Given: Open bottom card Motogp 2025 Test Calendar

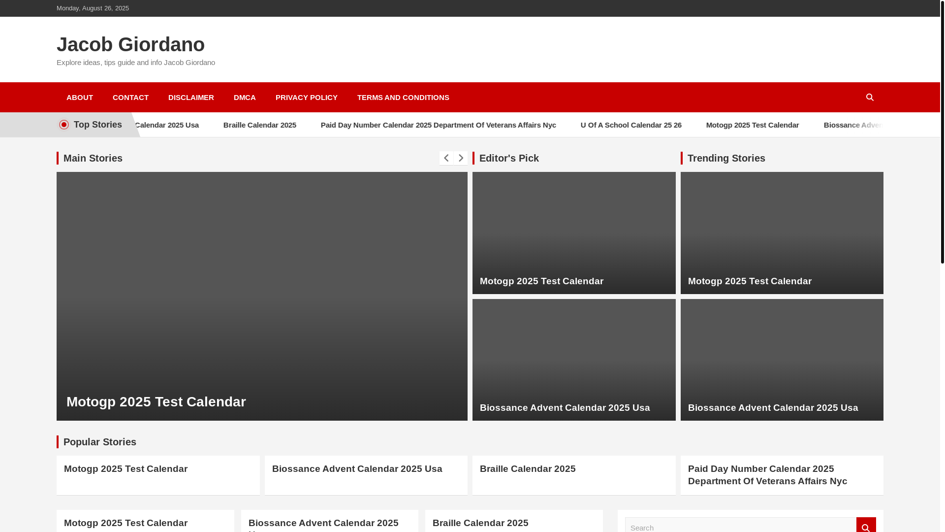Looking at the screenshot, I should [126, 523].
